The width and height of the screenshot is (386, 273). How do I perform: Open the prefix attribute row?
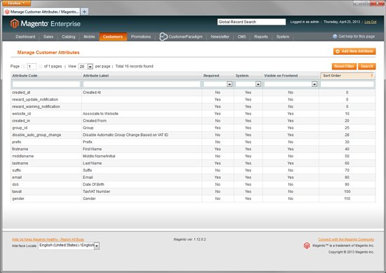click(193, 142)
